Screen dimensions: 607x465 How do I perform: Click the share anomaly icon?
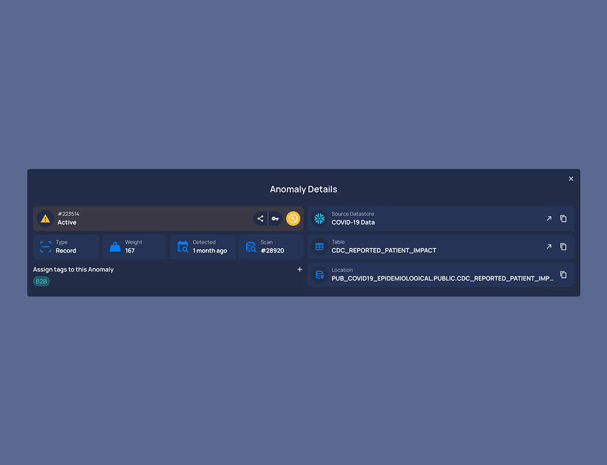click(x=260, y=218)
